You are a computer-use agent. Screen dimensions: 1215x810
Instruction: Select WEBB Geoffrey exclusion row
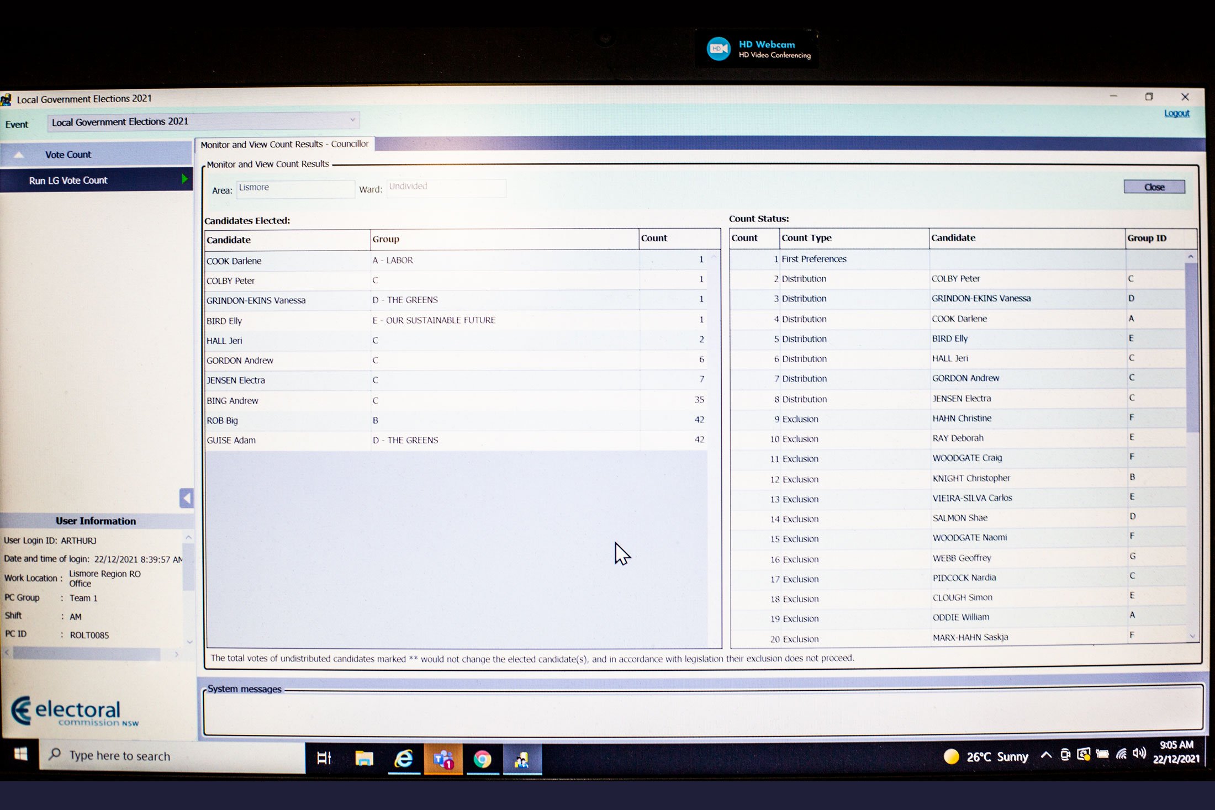[958, 559]
